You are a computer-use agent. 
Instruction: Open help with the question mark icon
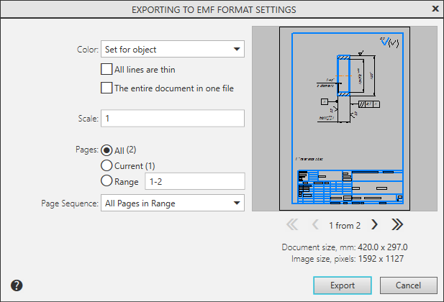click(x=17, y=285)
